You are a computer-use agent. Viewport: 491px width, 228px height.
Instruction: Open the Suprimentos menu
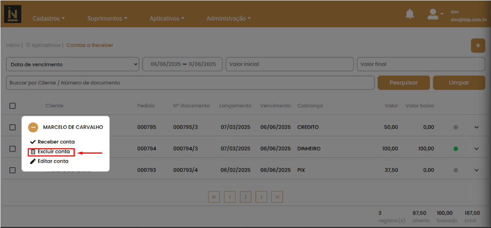click(108, 18)
